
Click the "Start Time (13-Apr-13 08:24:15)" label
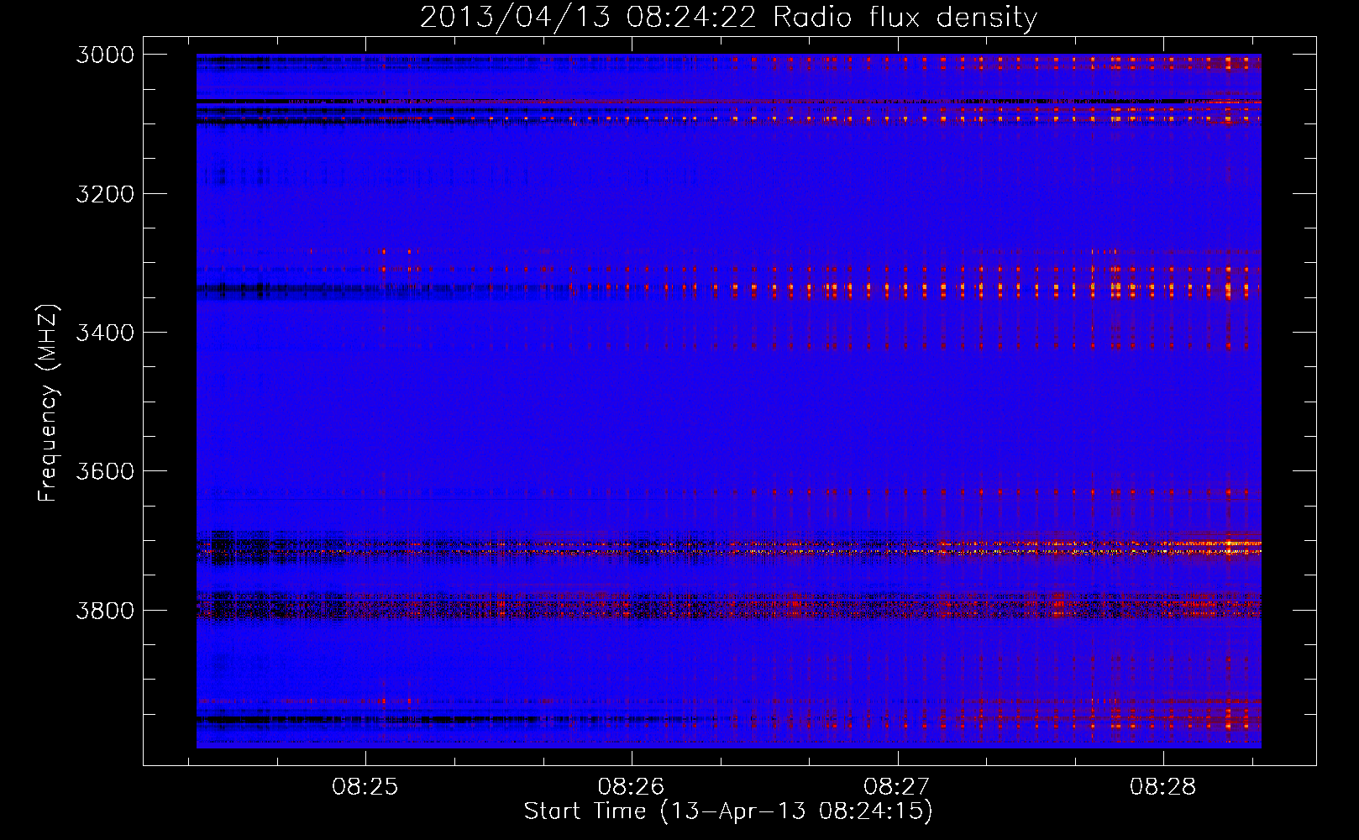coord(728,811)
